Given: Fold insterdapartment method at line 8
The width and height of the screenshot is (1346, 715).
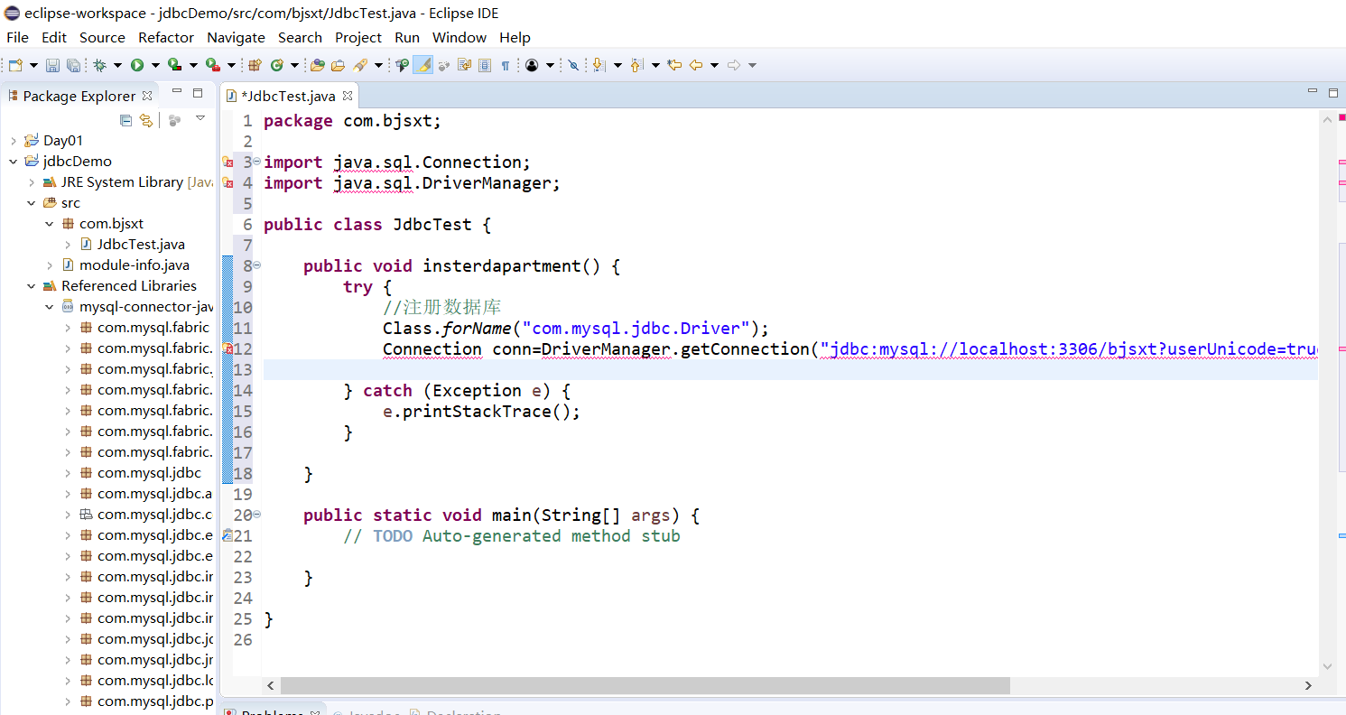Looking at the screenshot, I should pyautogui.click(x=257, y=265).
